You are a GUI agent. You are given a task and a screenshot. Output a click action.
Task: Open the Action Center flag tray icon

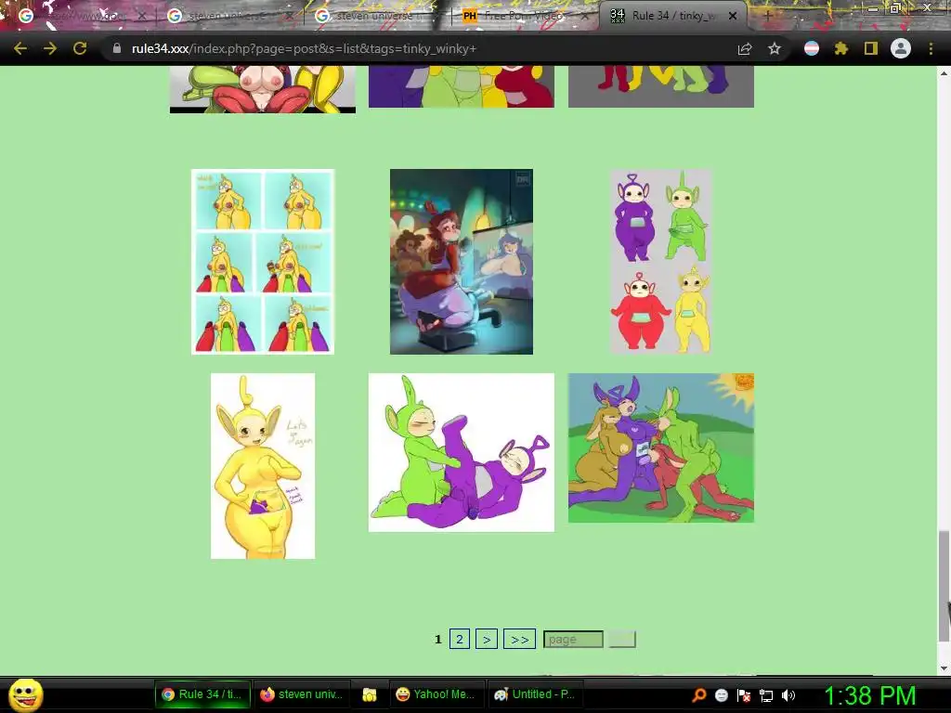pyautogui.click(x=744, y=695)
